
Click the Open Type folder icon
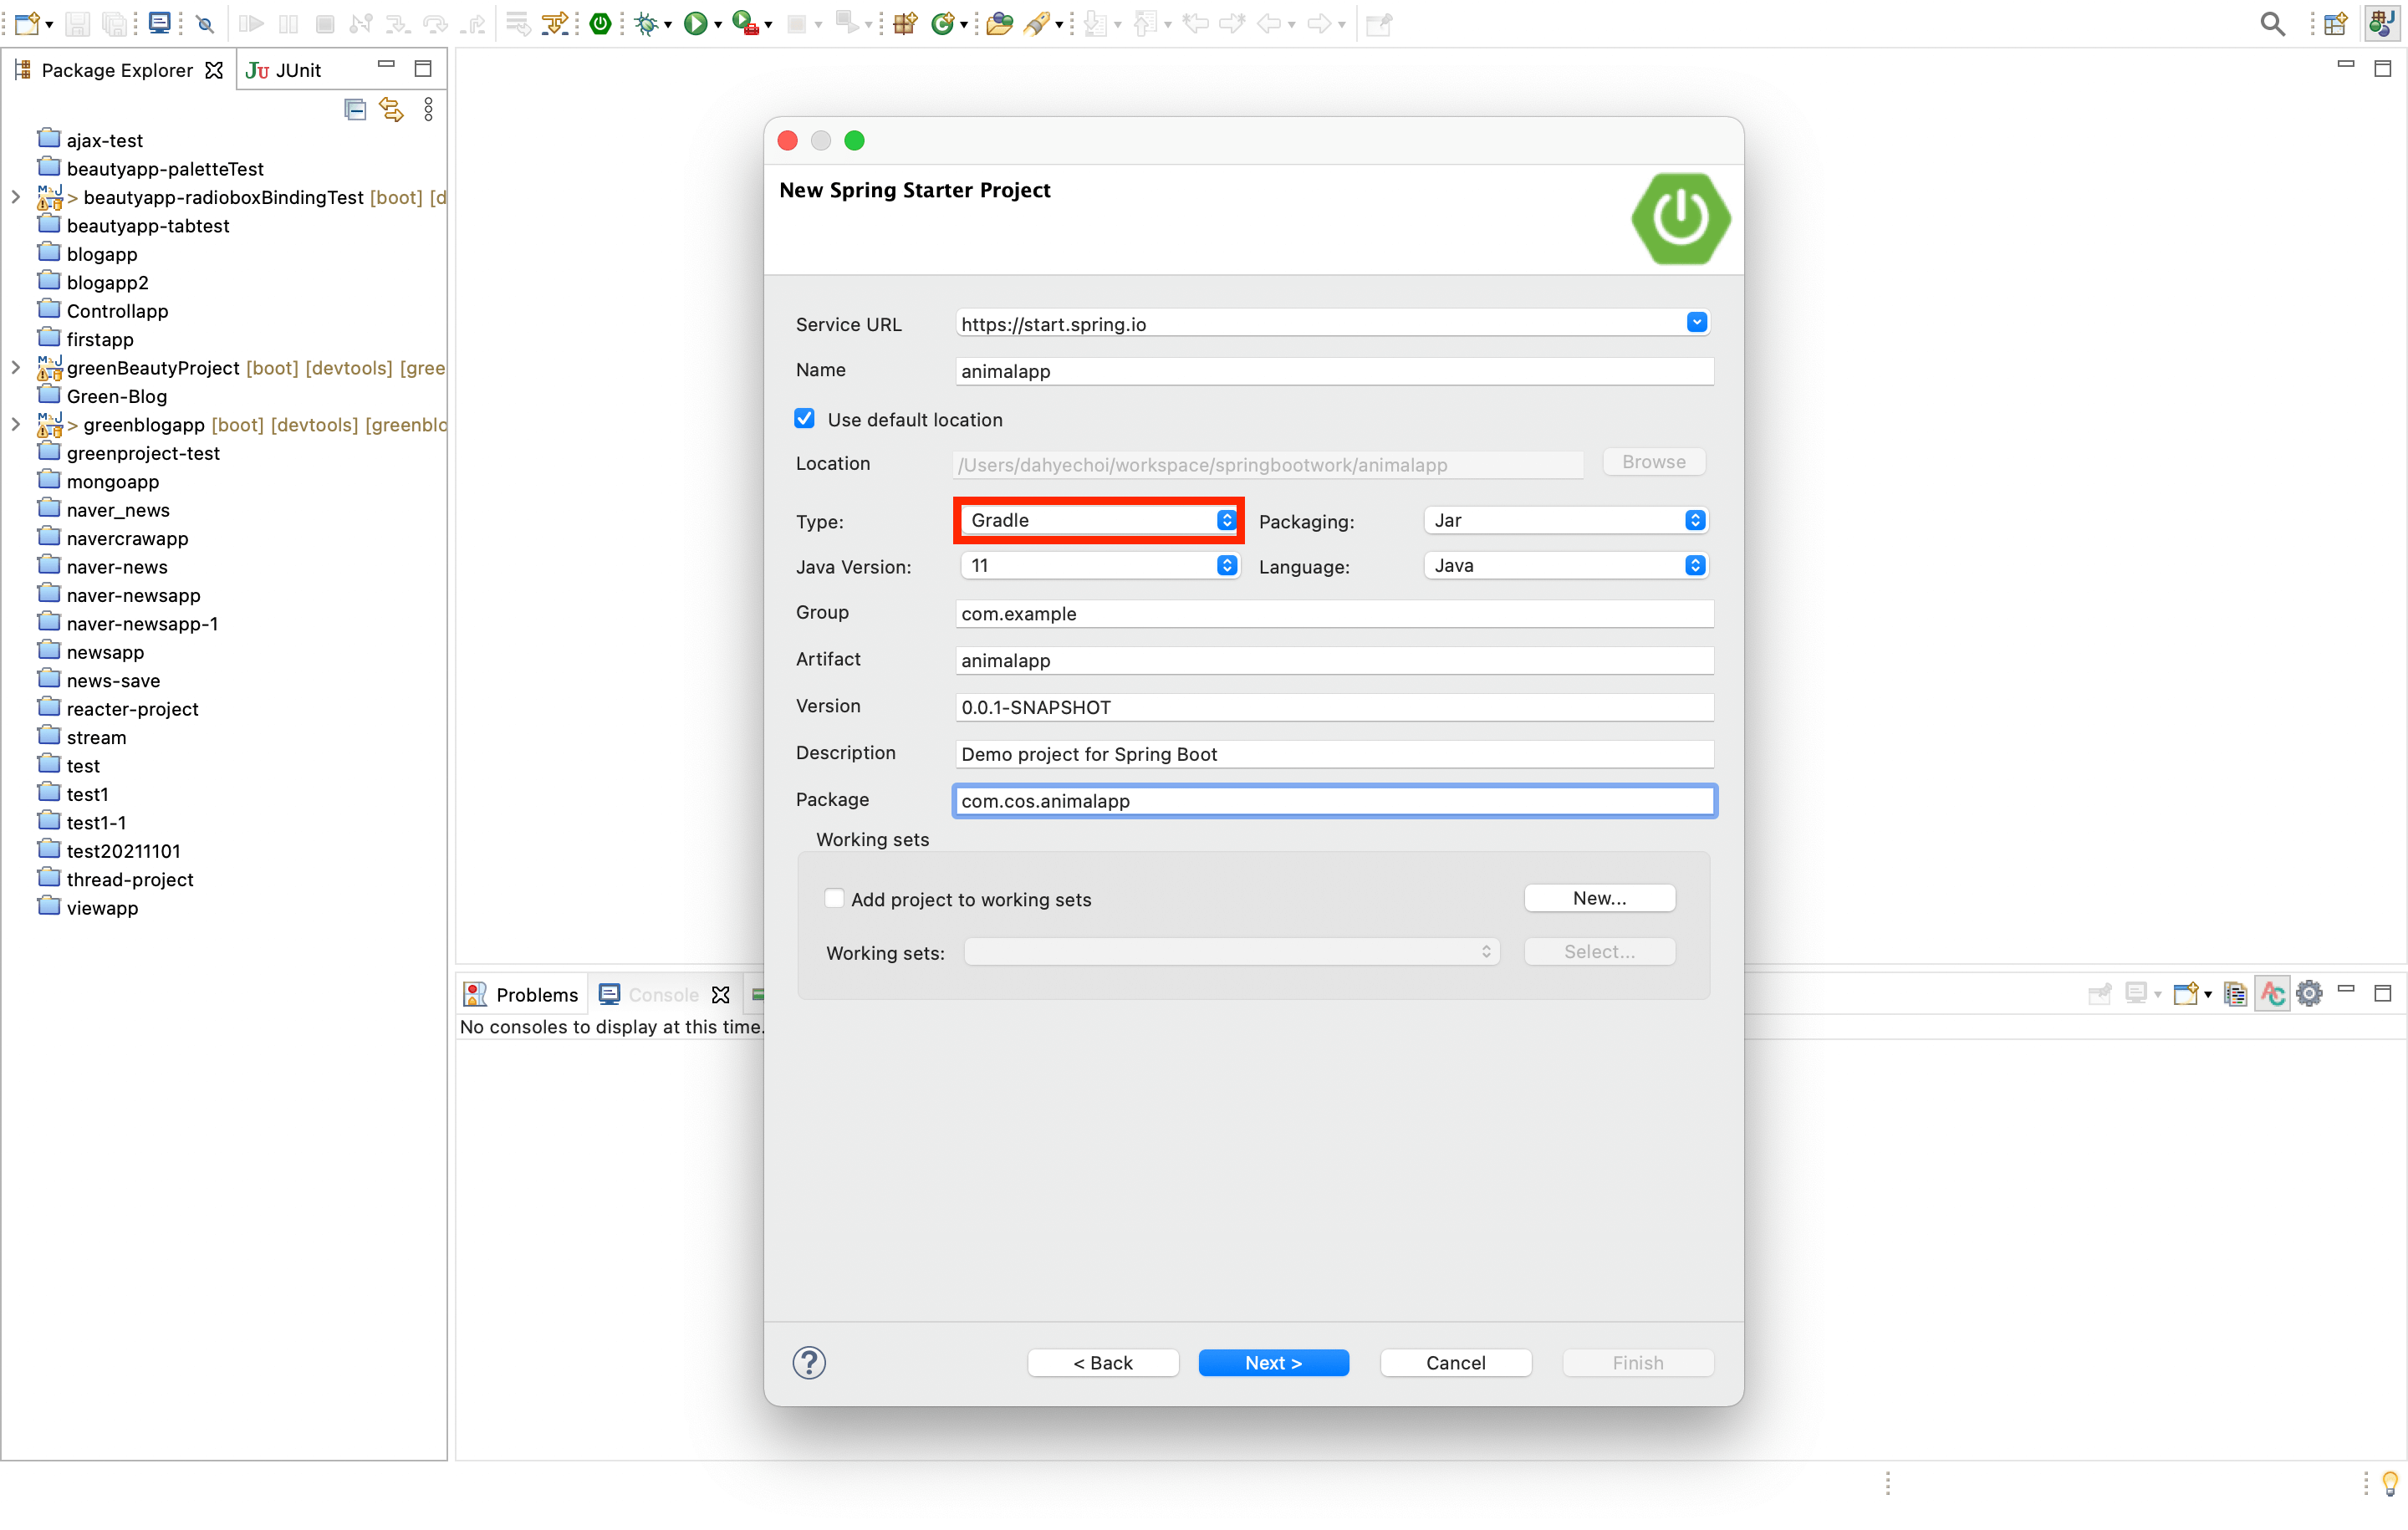coord(999,23)
